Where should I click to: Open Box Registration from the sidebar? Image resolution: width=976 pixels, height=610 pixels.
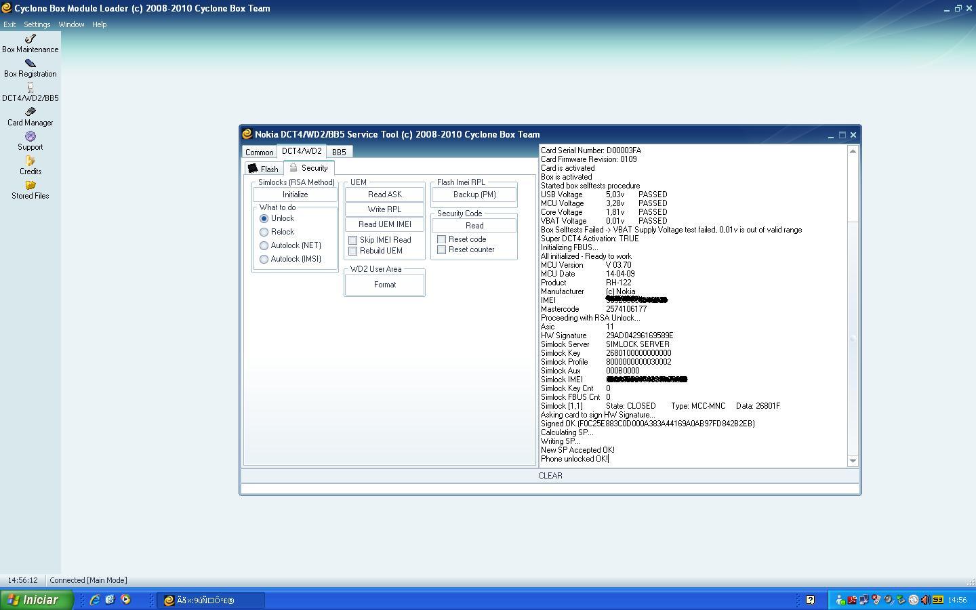(30, 68)
